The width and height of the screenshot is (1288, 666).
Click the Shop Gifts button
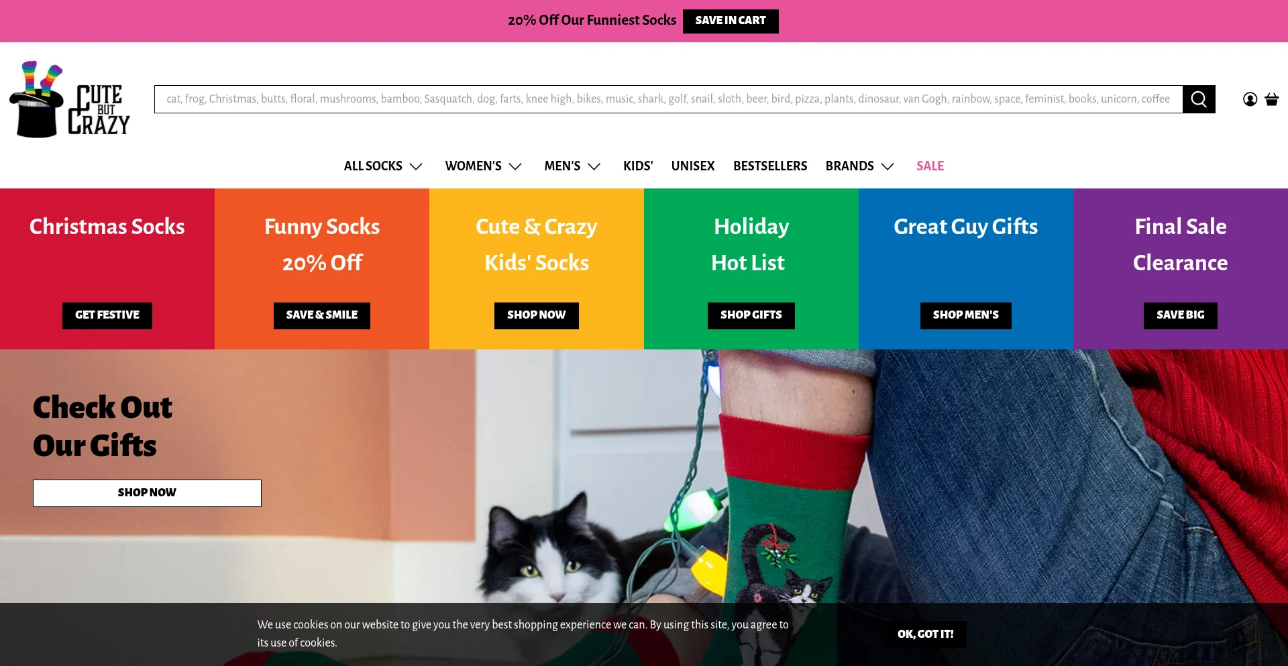pyautogui.click(x=751, y=315)
